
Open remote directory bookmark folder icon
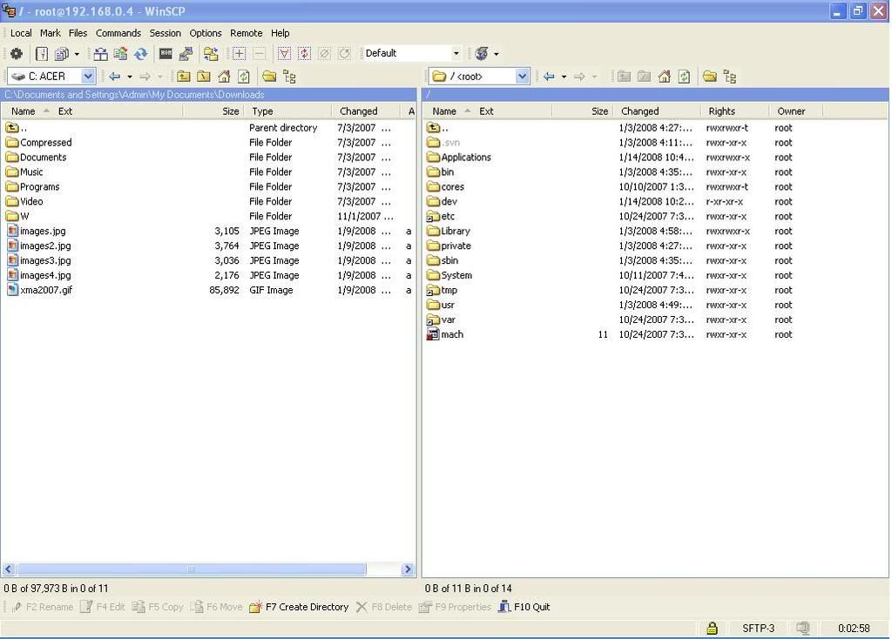(x=709, y=77)
